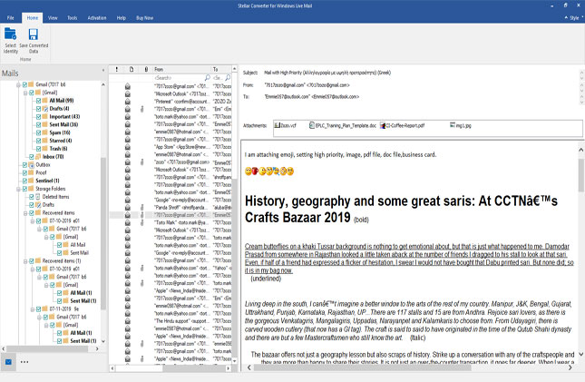Click the document type column header icon

132,69
